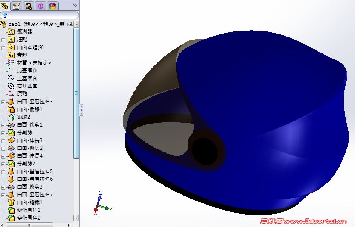Open the DisplayManager appearance tab
Image resolution: width=355 pixels, height=227 pixels.
(x=52, y=6)
